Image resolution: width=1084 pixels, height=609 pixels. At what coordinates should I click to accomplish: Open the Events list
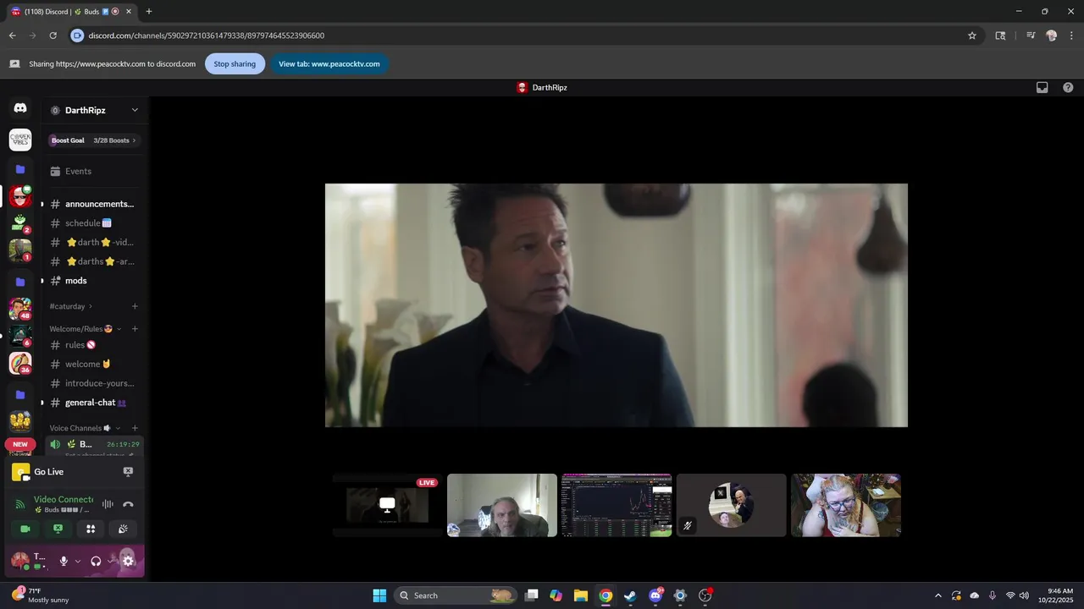click(x=94, y=171)
